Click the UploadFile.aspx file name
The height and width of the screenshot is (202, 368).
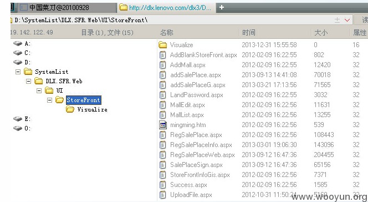pos(191,195)
